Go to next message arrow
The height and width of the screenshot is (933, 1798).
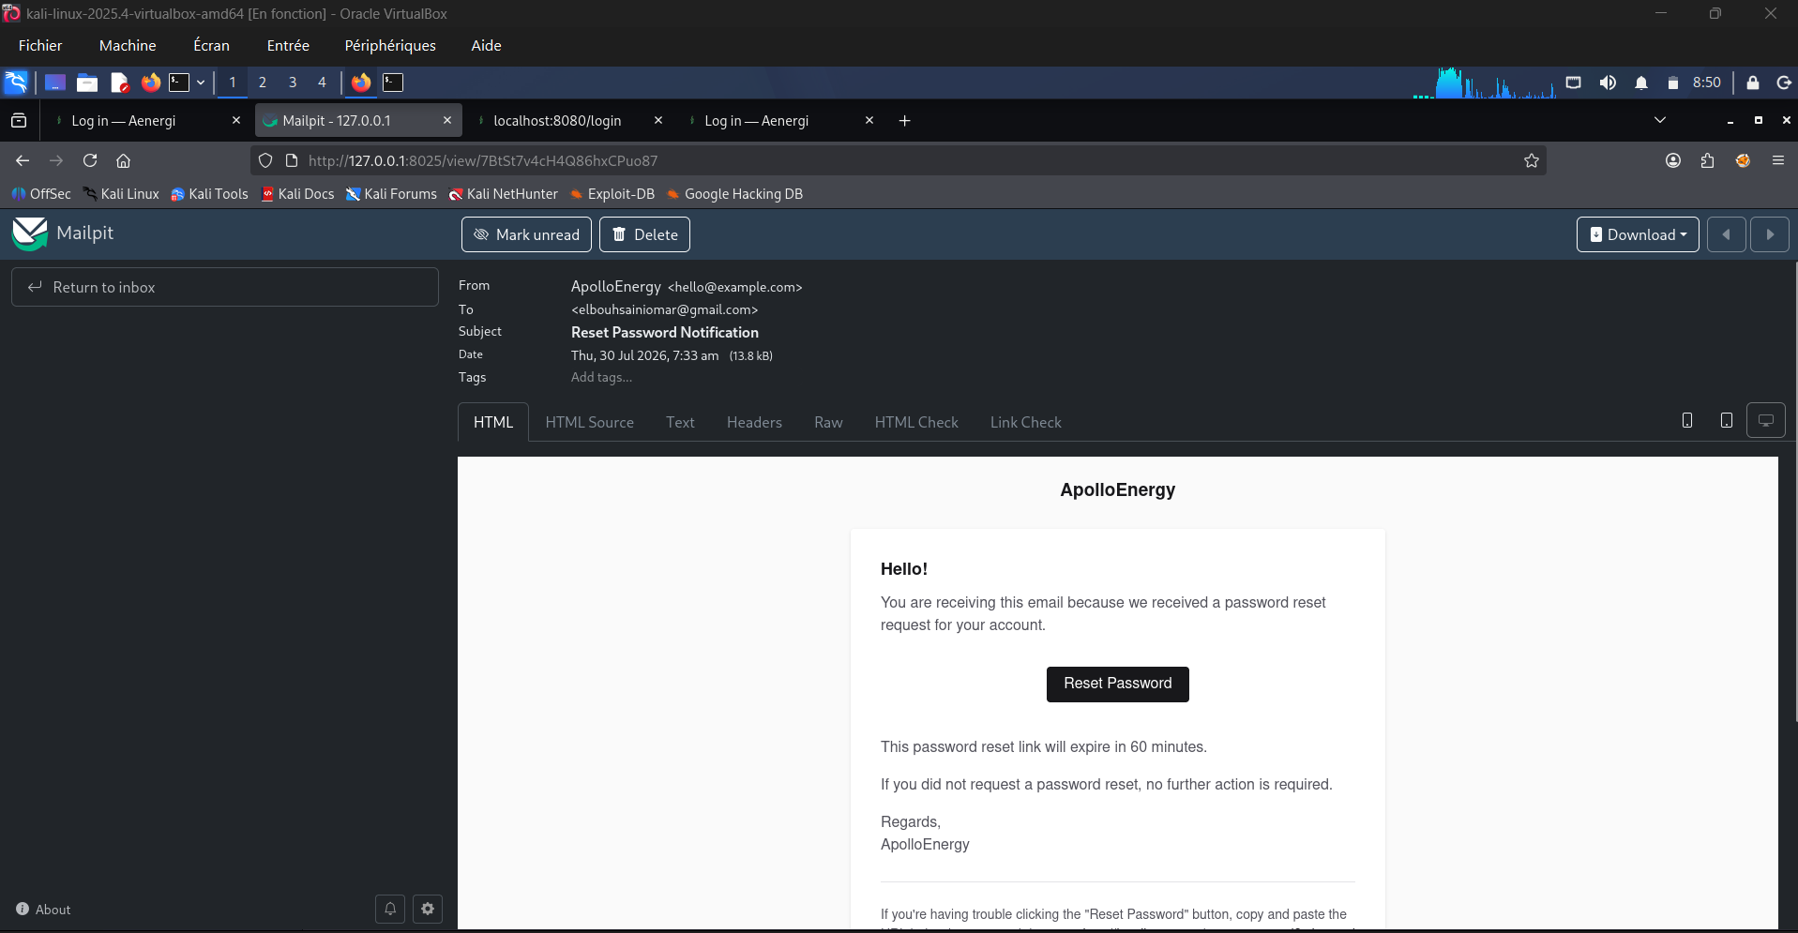click(1770, 234)
